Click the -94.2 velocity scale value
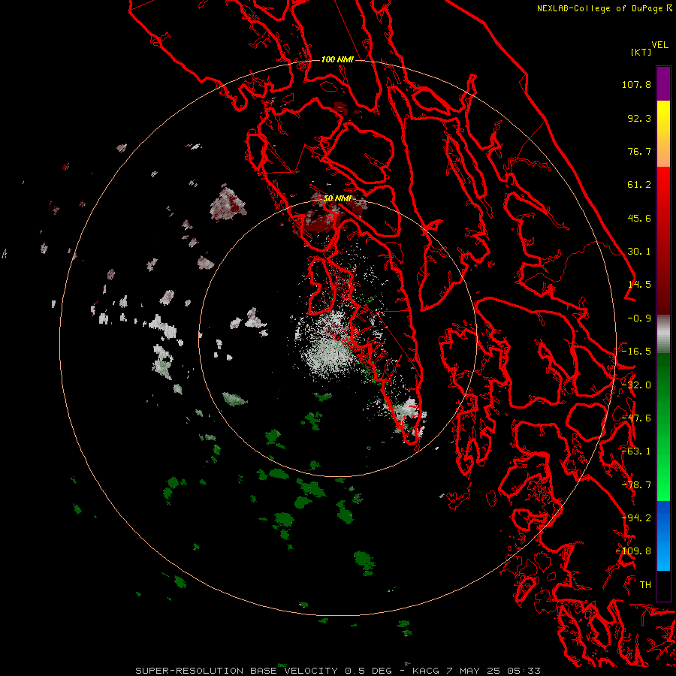676x676 pixels. [x=636, y=518]
